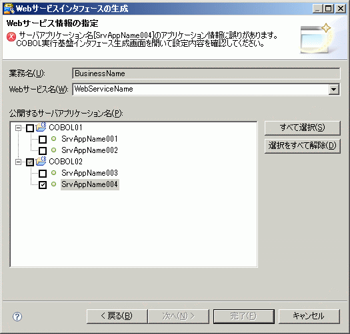350x334 pixels.
Task: Click the wizard title bar application icon
Action: [9, 9]
